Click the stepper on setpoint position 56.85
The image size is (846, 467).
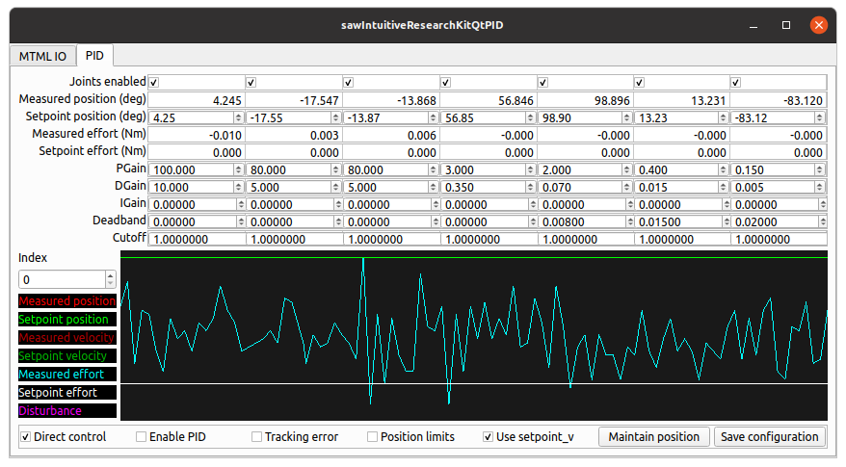pos(530,117)
